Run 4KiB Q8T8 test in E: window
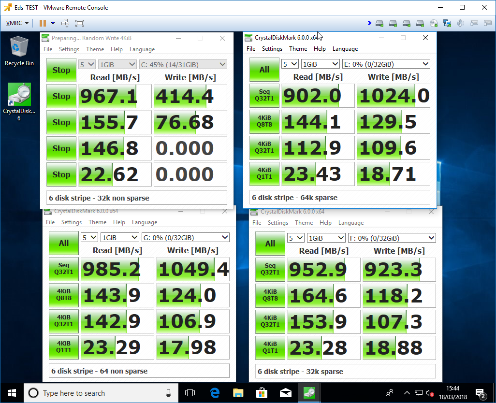 coord(264,121)
